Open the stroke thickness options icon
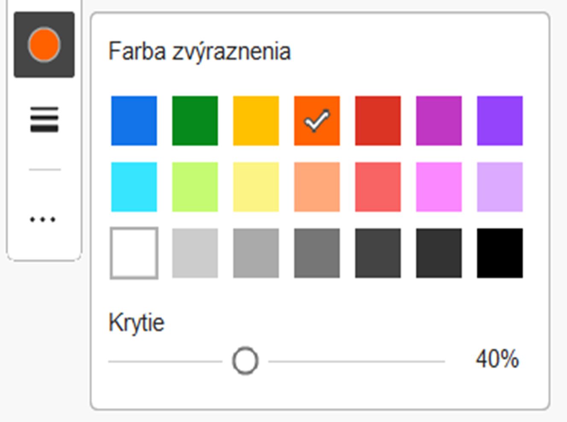Image resolution: width=567 pixels, height=422 pixels. click(44, 121)
